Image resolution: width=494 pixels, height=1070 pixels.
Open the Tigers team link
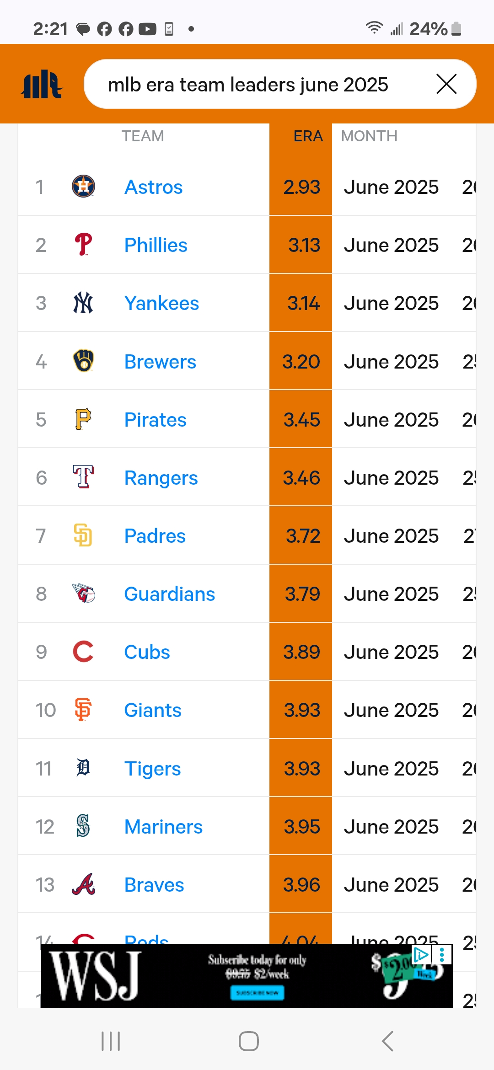(153, 769)
